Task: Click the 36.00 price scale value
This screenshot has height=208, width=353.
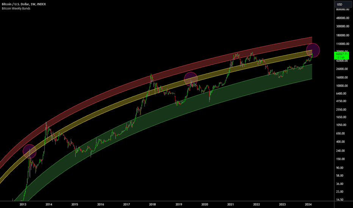Action: [340, 184]
